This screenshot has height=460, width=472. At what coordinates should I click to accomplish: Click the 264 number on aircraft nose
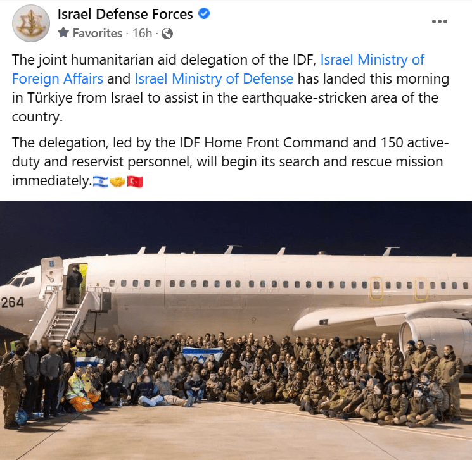pyautogui.click(x=12, y=302)
